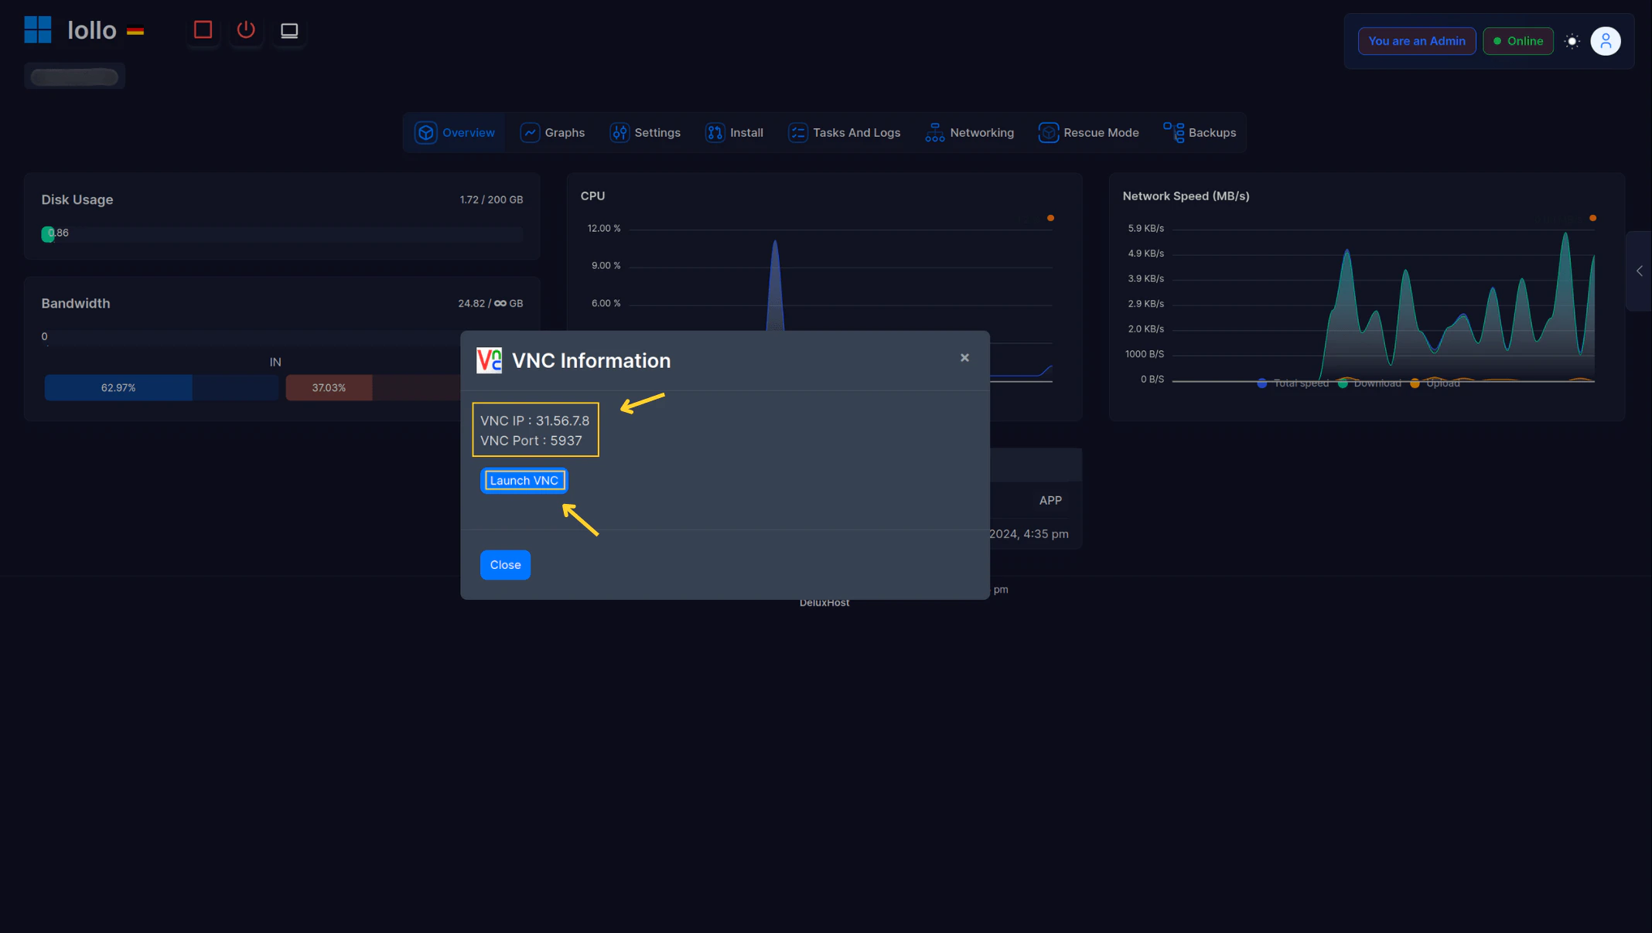Image resolution: width=1652 pixels, height=933 pixels.
Task: Switch to the Graphs tab
Action: pos(552,133)
